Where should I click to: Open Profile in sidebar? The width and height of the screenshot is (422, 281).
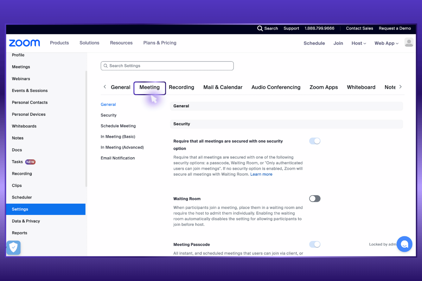(18, 55)
